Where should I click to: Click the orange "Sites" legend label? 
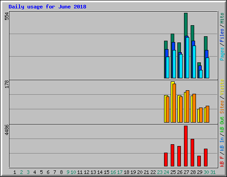click(x=222, y=107)
